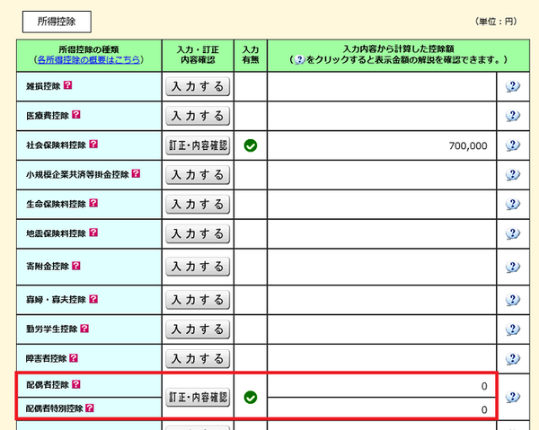Click the green checkmark in 社会保険料控除 row

[251, 145]
